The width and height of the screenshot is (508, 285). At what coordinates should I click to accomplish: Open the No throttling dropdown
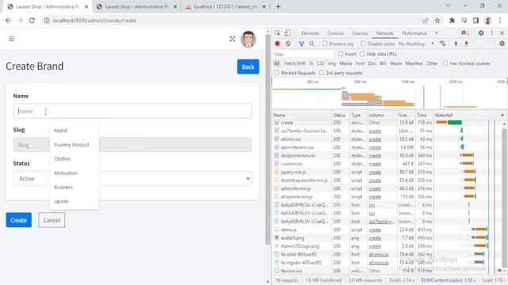(416, 44)
